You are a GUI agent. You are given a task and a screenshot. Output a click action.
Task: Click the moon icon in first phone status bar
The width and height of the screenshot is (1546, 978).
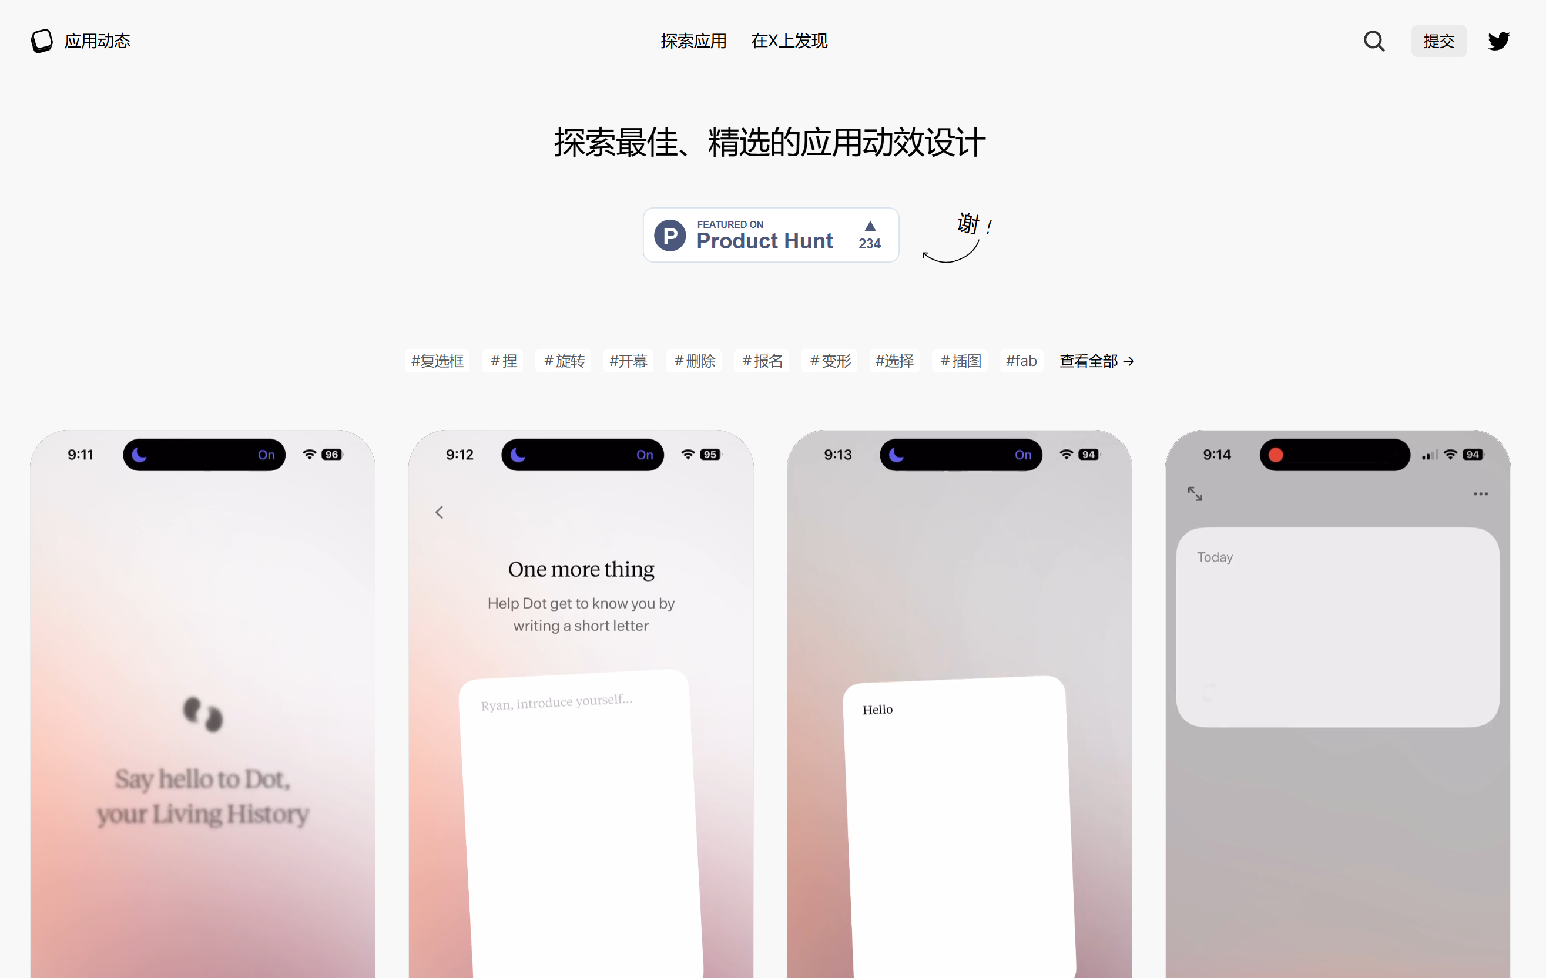tap(141, 453)
